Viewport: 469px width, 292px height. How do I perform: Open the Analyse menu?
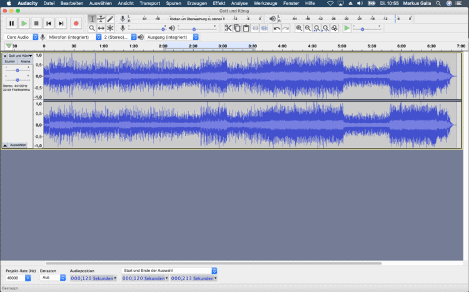[240, 3]
